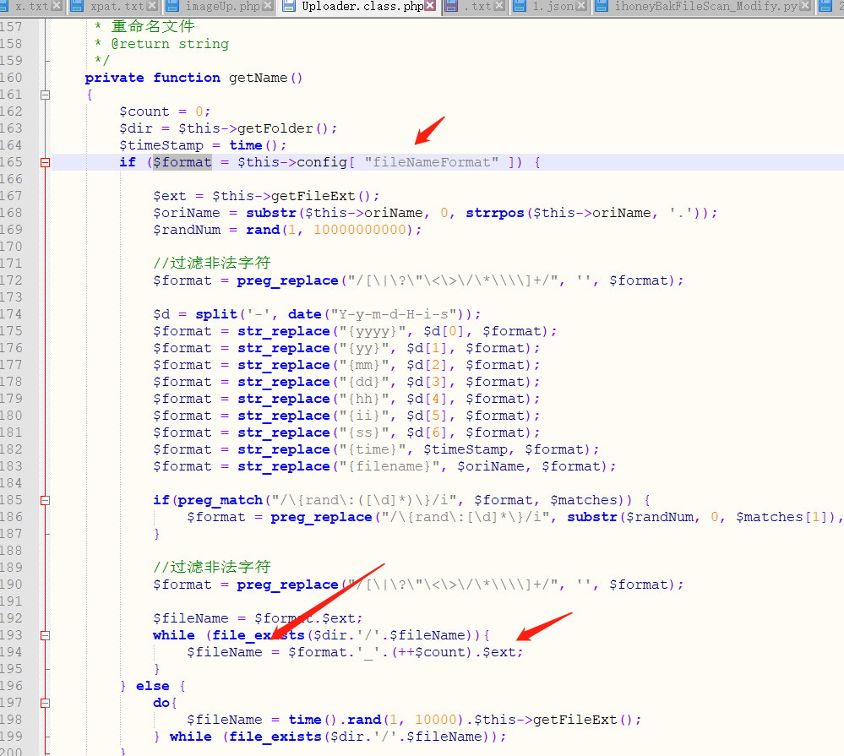Screen dimensions: 844x756
Task: Collapse the getName function body at line 161
Action: click(46, 95)
